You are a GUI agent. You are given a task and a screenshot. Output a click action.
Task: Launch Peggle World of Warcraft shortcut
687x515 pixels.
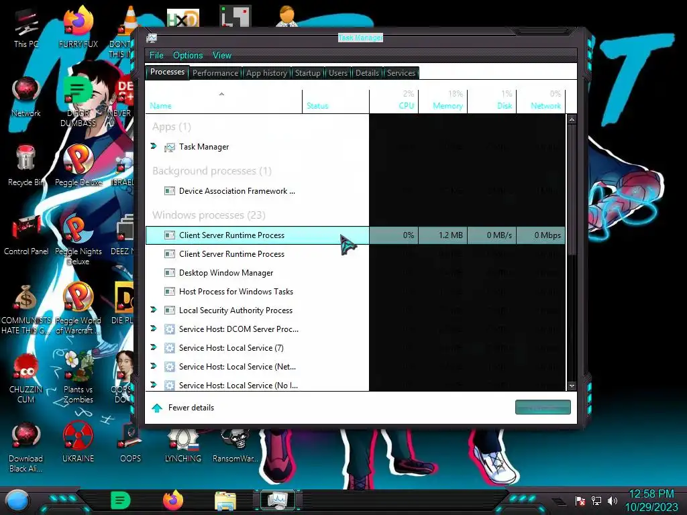(x=78, y=308)
